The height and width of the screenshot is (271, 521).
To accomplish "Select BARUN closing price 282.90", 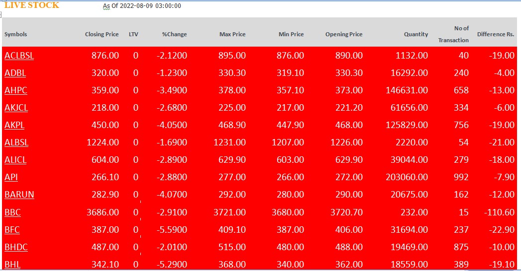I will [105, 195].
